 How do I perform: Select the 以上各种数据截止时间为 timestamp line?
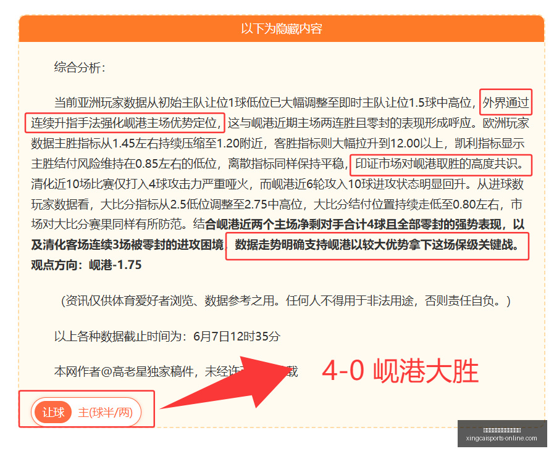point(167,336)
